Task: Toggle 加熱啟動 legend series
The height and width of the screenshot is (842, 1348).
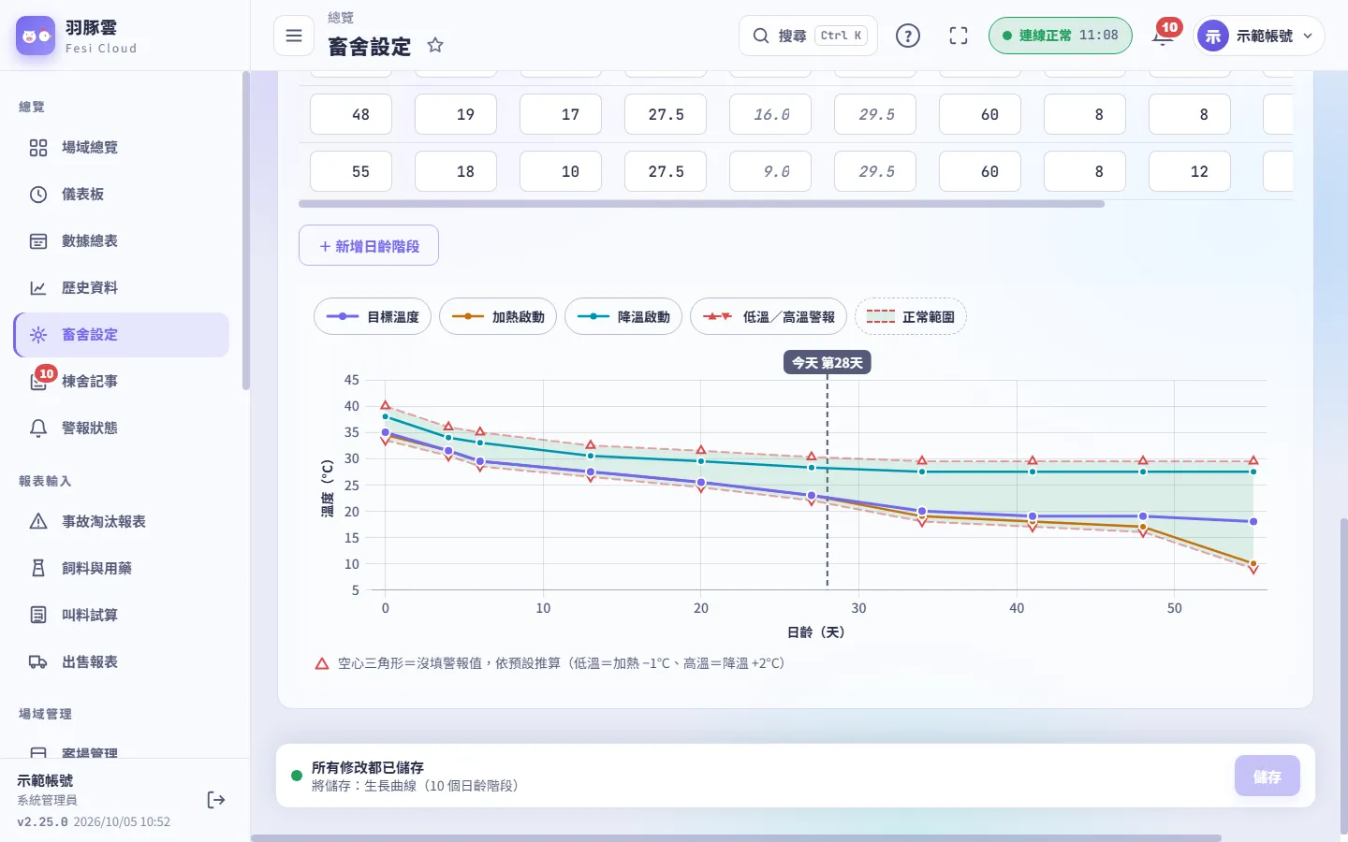Action: point(498,316)
